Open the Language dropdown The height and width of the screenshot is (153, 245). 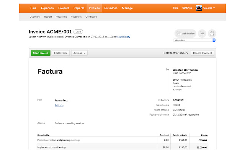point(195,40)
